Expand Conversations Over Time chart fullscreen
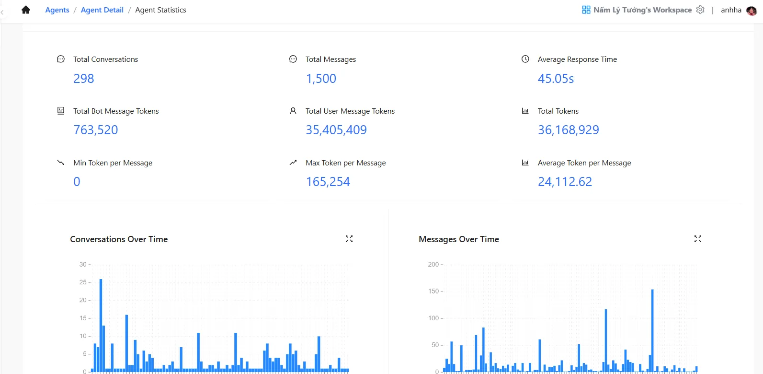The image size is (763, 374). pyautogui.click(x=349, y=239)
